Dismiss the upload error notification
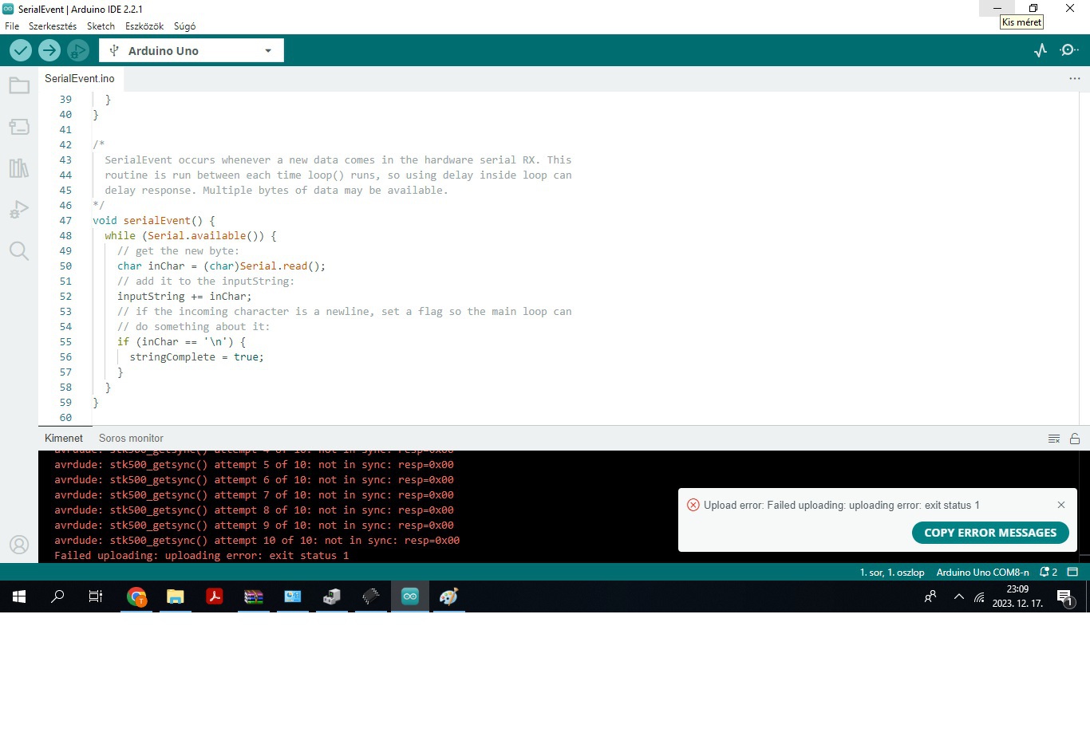 coord(1061,505)
